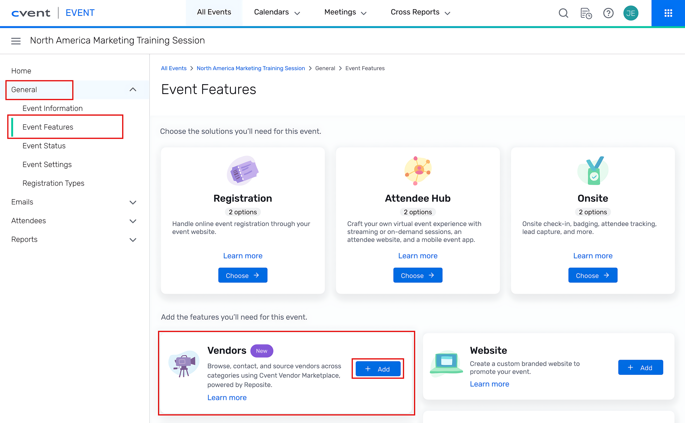Expand the Reports sidebar section

point(133,240)
